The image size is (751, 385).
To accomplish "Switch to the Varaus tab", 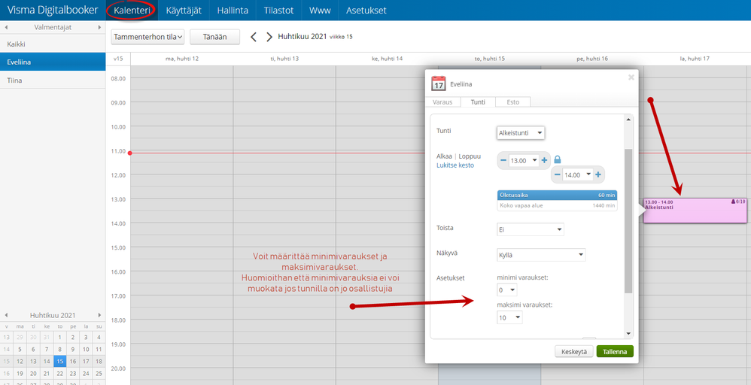I will (442, 102).
